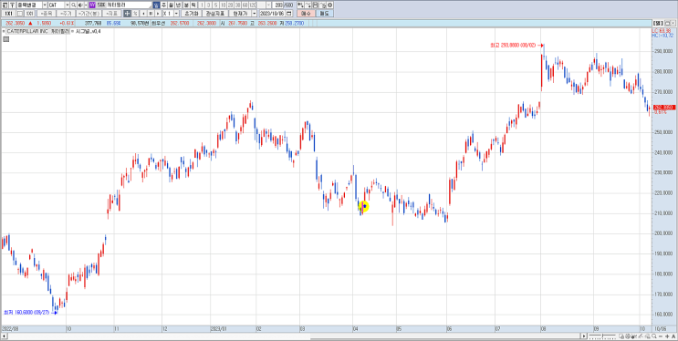
Task: Click the blue 매도 sell button
Action: click(x=324, y=14)
